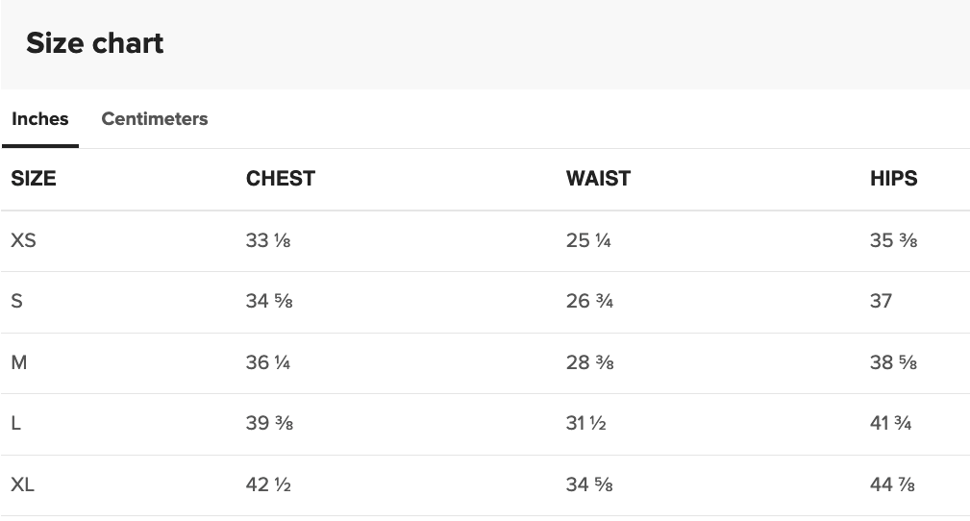Click the S waist measurement 26 ¾
This screenshot has width=970, height=521.
(589, 301)
